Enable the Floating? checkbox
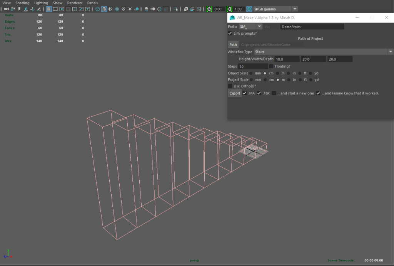 271,66
